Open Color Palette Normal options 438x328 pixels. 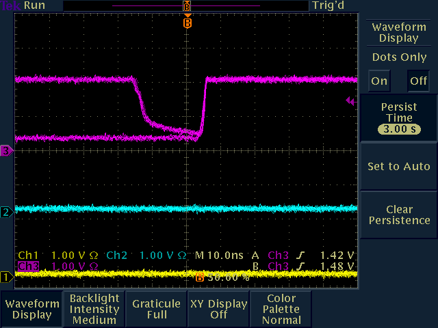281,310
